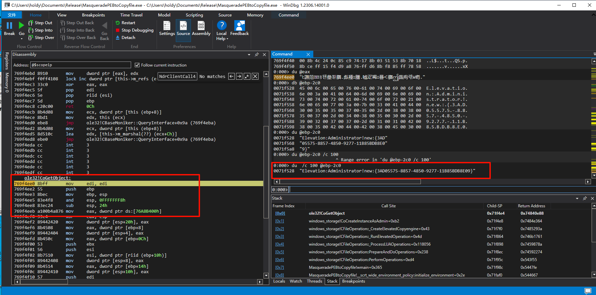Image resolution: width=596 pixels, height=295 pixels.
Task: Focus the Disassembly Address input field
Action: (x=81, y=65)
